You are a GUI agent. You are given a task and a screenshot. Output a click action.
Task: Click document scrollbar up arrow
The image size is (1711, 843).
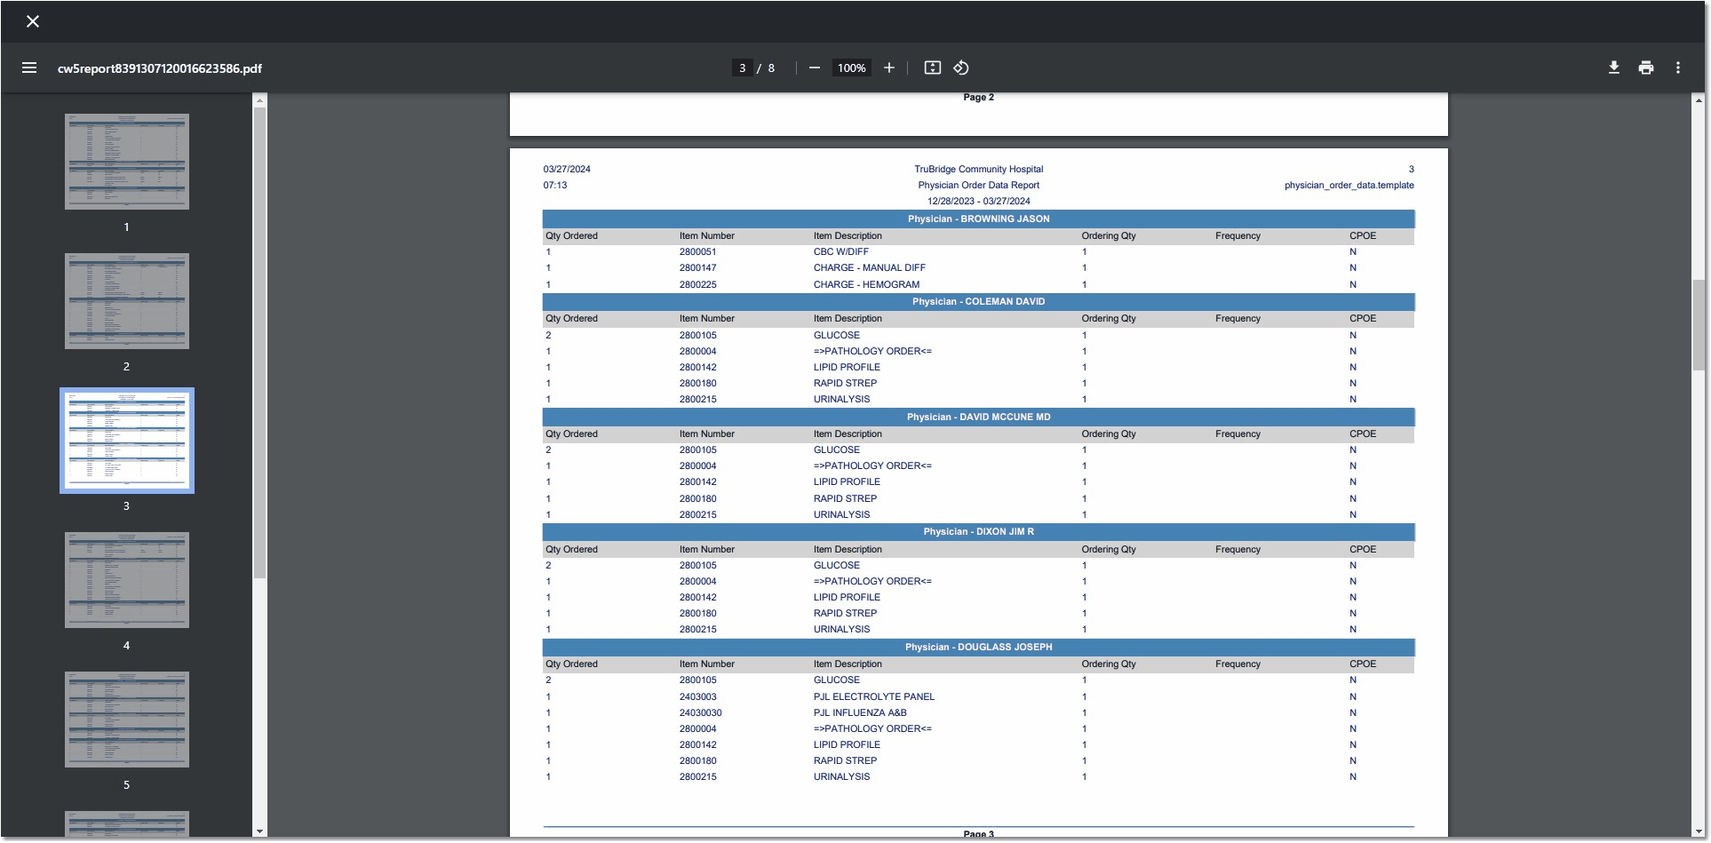pos(1699,100)
